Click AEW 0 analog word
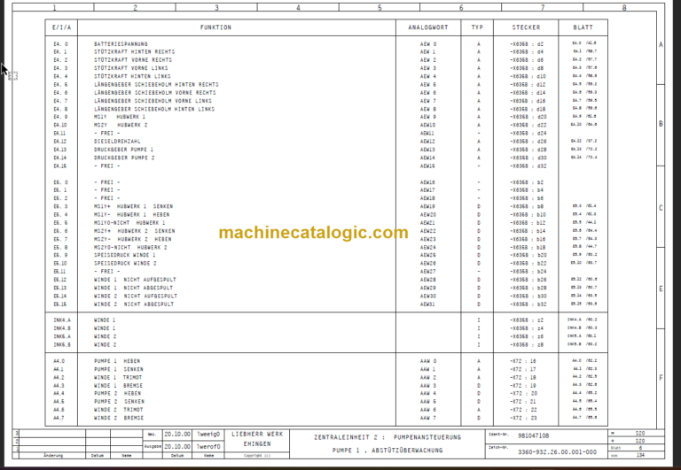The height and width of the screenshot is (470, 681). click(x=427, y=44)
